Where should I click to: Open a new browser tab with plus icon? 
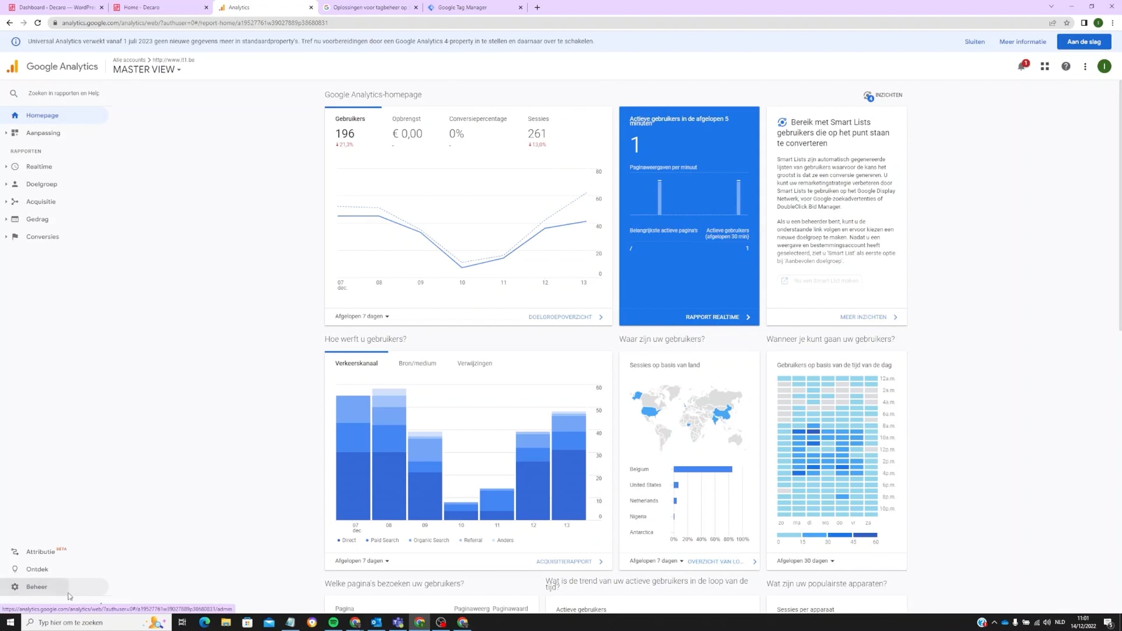pyautogui.click(x=537, y=7)
